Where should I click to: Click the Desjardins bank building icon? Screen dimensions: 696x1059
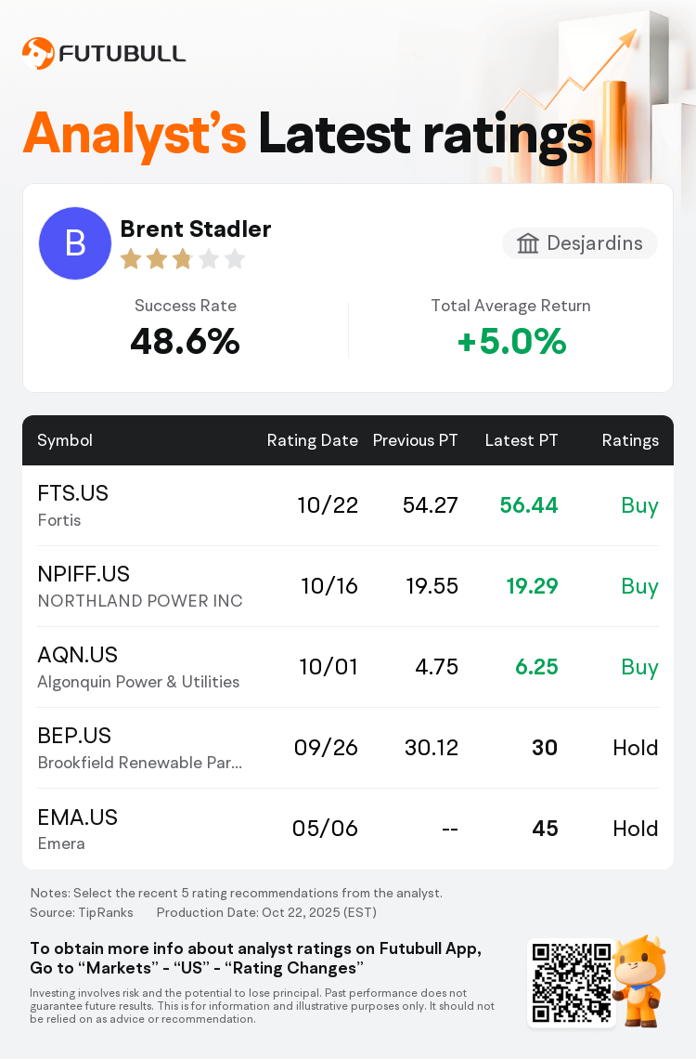pyautogui.click(x=528, y=243)
